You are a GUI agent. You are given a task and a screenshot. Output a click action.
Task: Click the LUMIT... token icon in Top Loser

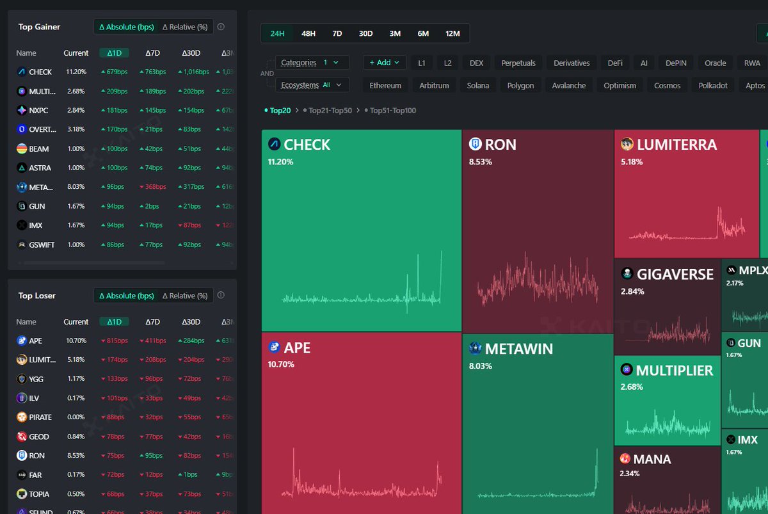(x=21, y=360)
